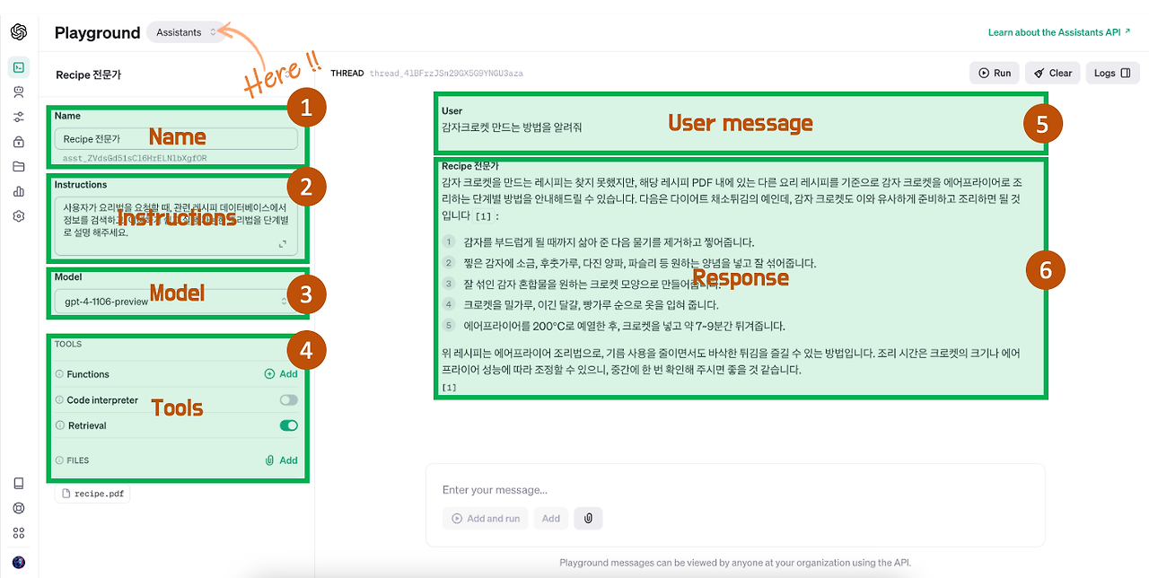Click the Add message button
The width and height of the screenshot is (1149, 578).
551,518
